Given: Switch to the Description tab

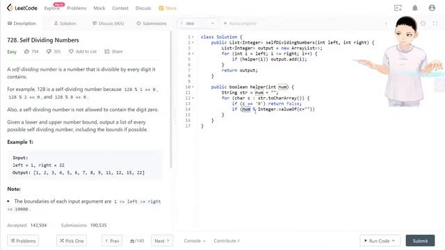Looking at the screenshot, I should [22, 23].
